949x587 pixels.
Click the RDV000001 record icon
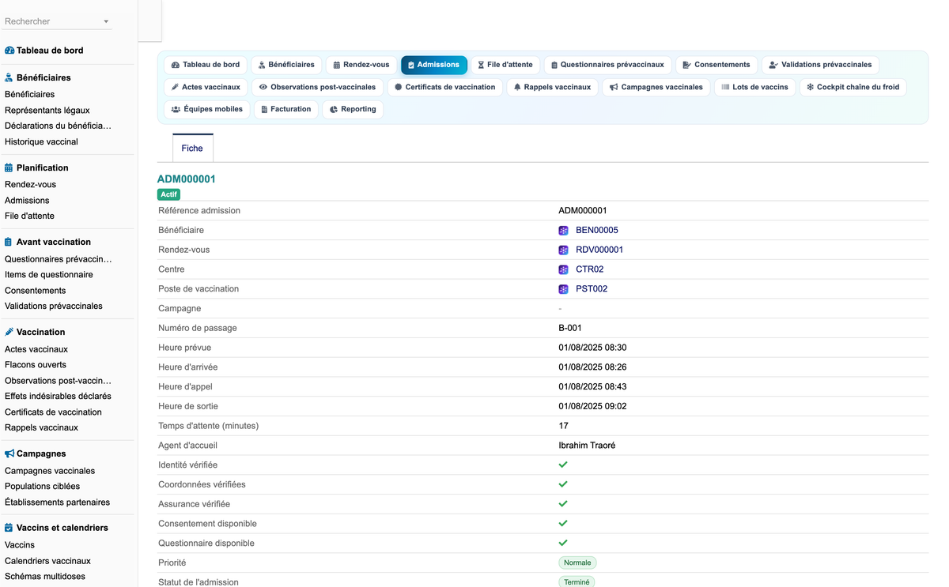[563, 250]
